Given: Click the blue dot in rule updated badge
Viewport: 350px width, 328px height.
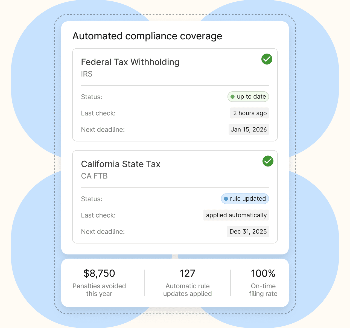Looking at the screenshot, I should [x=226, y=199].
